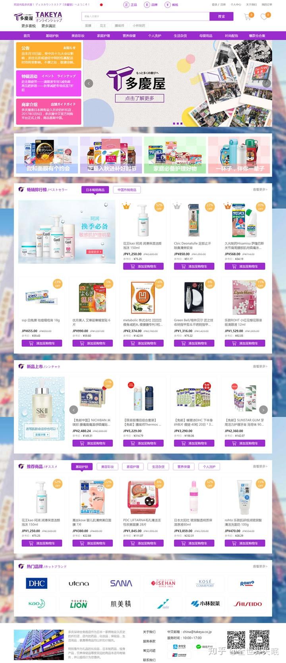Select 美容彩妆 recommended products tab
Viewport: 286px width, 663px height.
coord(107,466)
